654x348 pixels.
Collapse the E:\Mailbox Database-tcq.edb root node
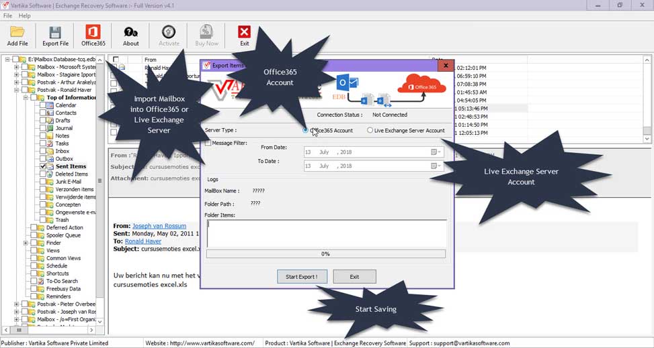click(8, 60)
